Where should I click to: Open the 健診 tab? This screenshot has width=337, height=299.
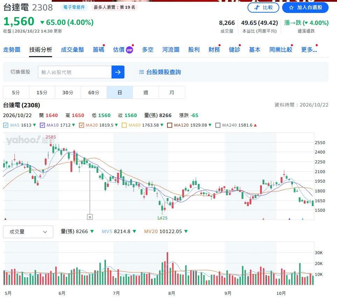coord(235,49)
